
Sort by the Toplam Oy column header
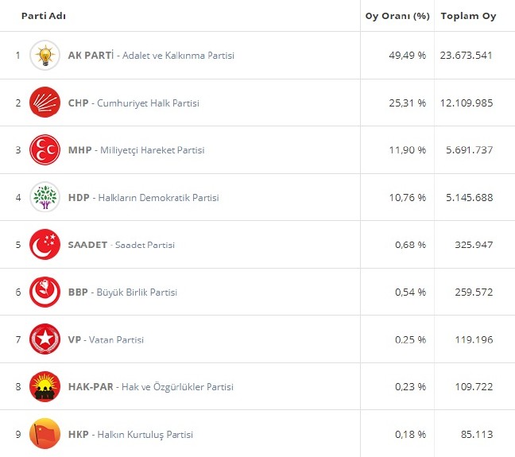point(468,16)
